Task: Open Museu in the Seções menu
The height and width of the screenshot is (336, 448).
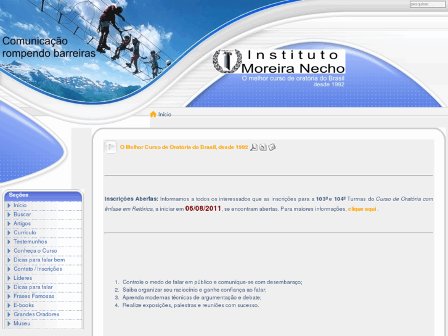Action: click(22, 324)
